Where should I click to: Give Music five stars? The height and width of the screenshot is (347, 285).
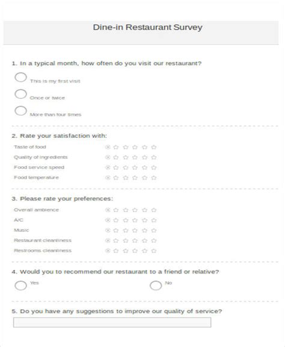click(154, 230)
